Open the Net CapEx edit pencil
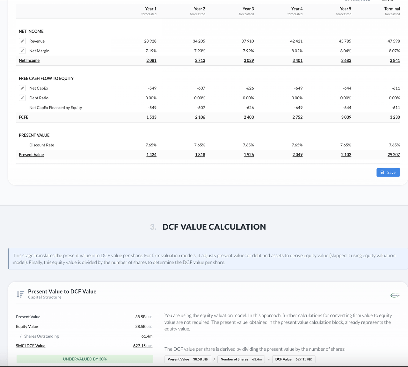Image resolution: width=408 pixels, height=367 pixels. tap(22, 88)
